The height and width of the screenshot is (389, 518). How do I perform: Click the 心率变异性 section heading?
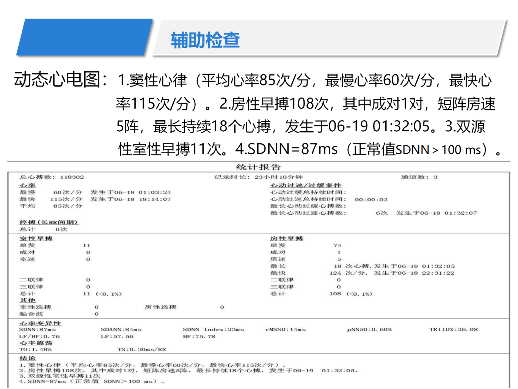(x=40, y=323)
